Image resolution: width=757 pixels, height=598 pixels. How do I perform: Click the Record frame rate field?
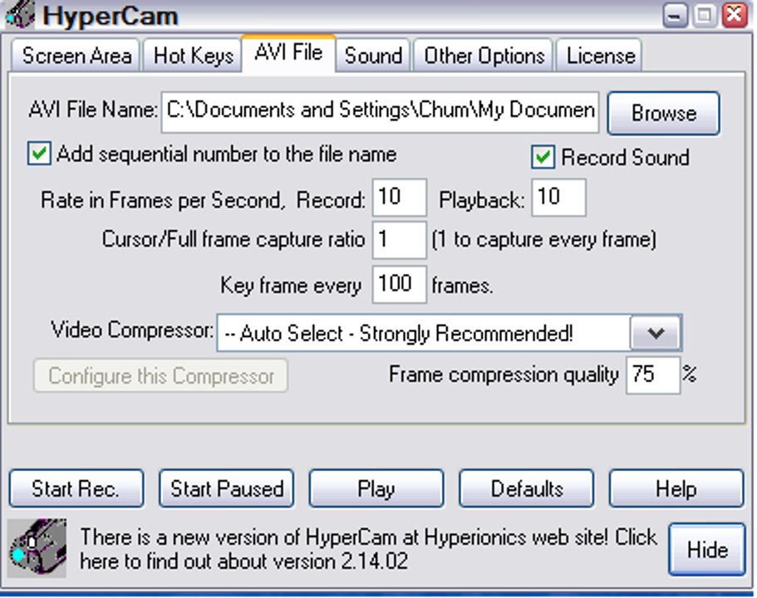point(399,198)
